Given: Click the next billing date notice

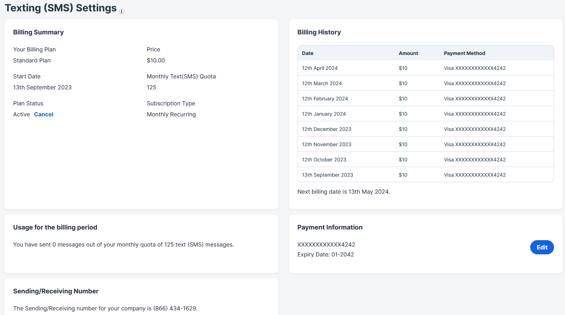Looking at the screenshot, I should [343, 192].
